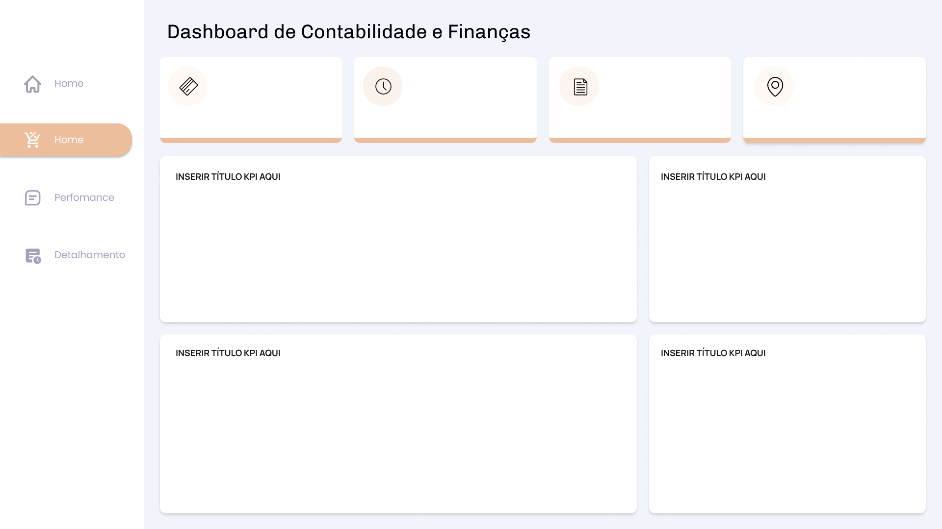Click the bottom-left KPI card title text
Screen dimensions: 942x529
point(228,353)
